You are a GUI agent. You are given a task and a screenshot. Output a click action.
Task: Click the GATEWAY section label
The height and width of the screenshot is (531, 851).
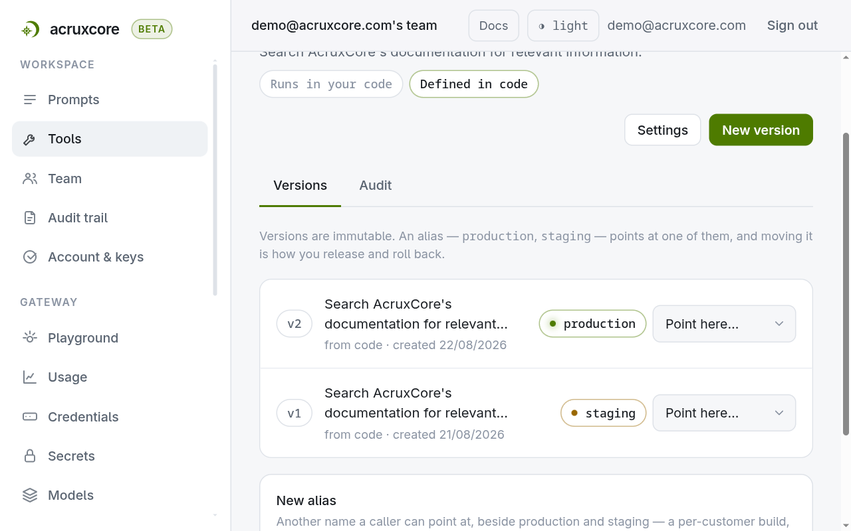click(x=49, y=302)
